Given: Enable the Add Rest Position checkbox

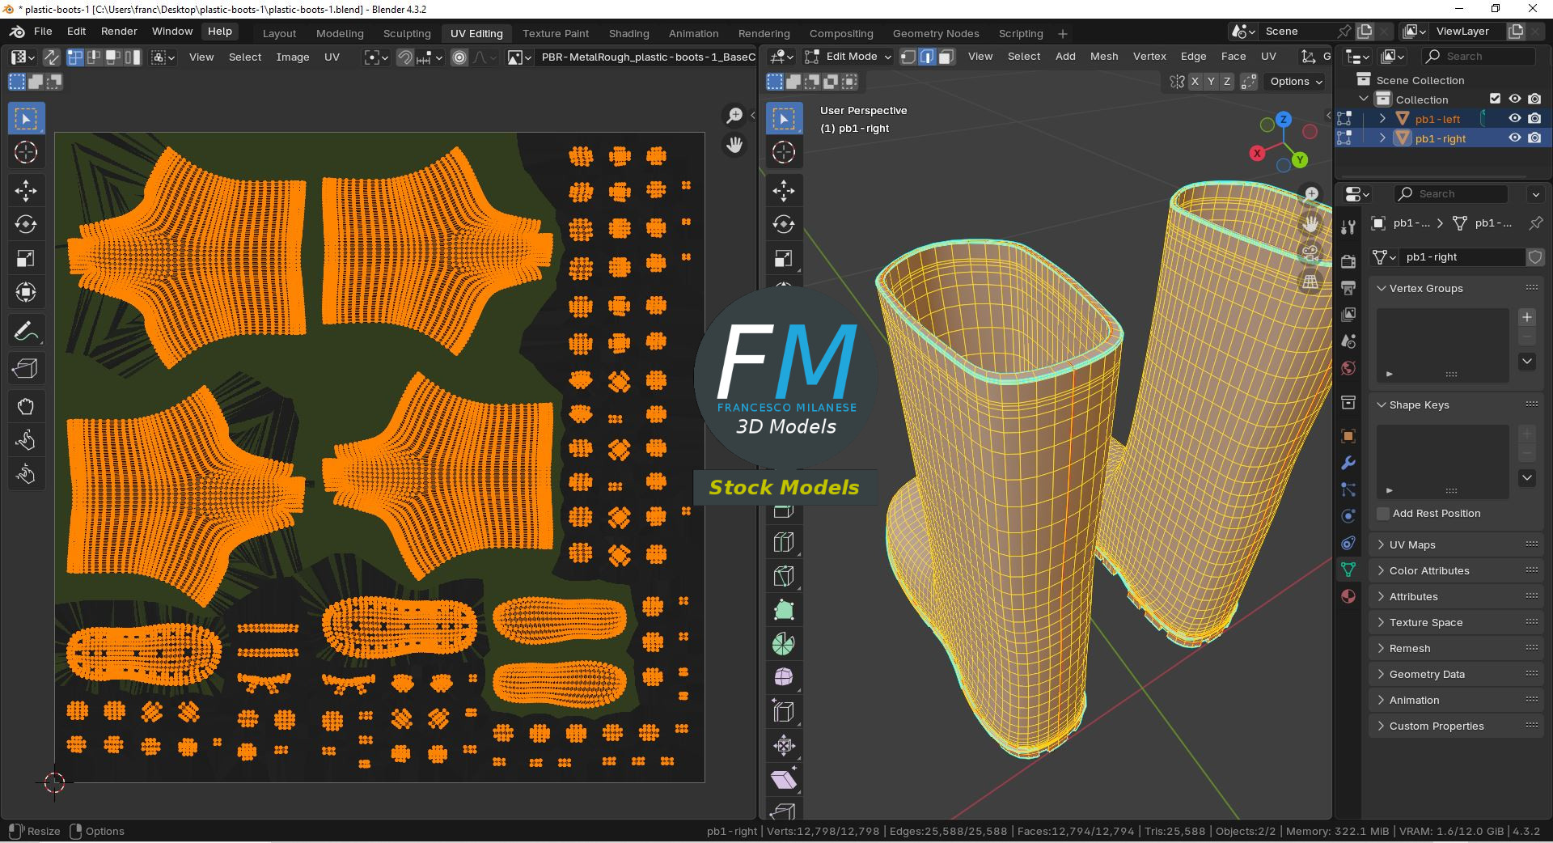Looking at the screenshot, I should click(1383, 514).
